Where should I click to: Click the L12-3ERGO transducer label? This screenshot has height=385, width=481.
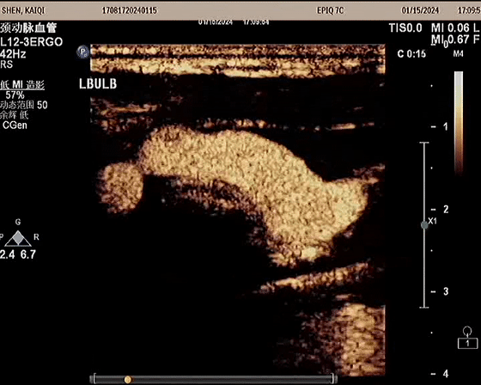(x=31, y=42)
